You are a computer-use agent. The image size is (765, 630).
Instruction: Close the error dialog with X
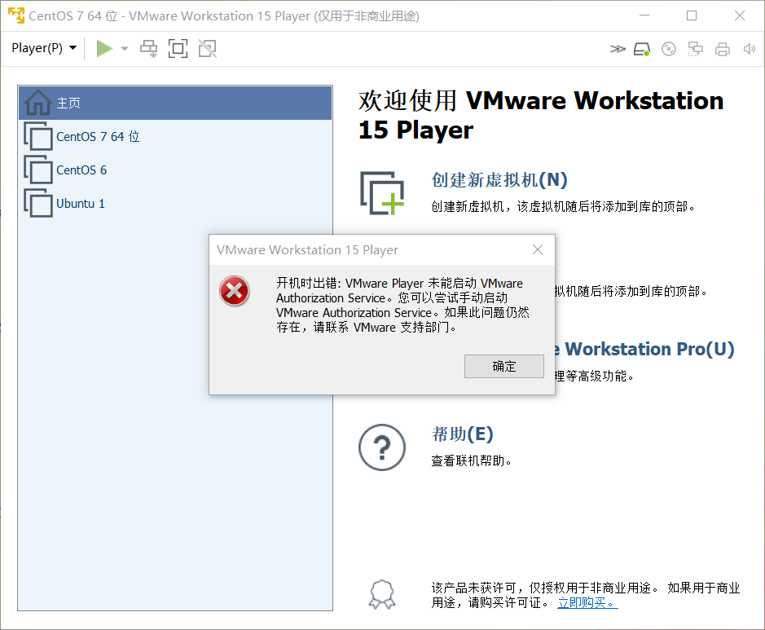(x=538, y=249)
